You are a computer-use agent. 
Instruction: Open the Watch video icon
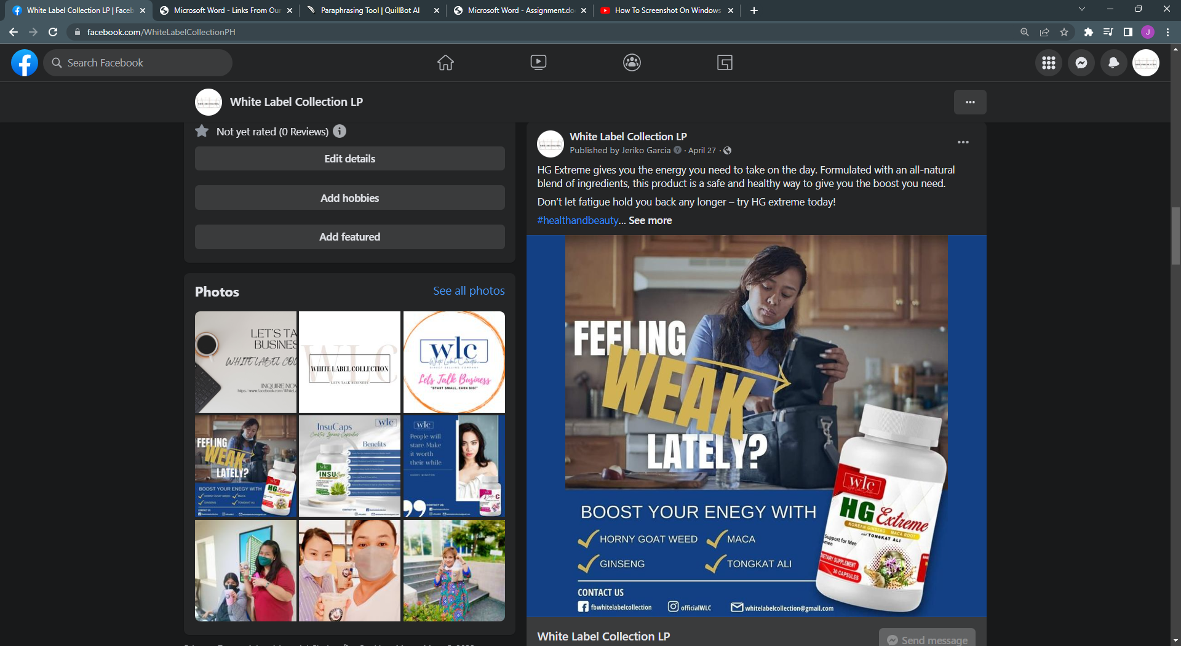pos(538,63)
